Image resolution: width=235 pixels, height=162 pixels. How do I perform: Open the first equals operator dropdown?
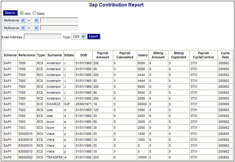[32, 20]
